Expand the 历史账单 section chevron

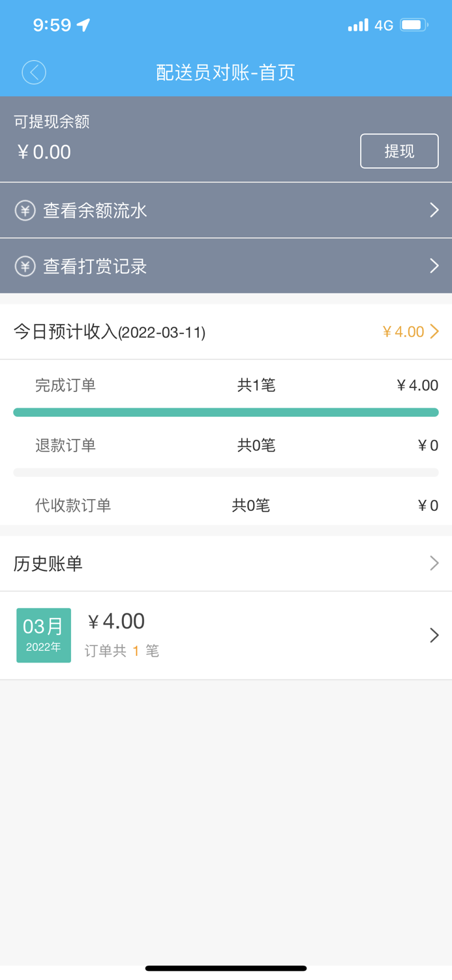[x=434, y=563]
